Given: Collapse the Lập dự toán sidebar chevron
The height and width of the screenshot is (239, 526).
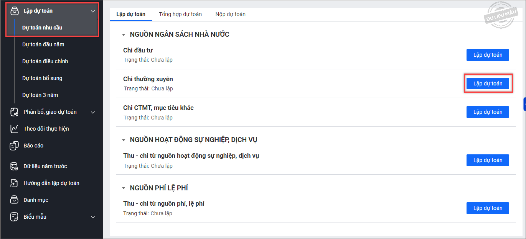Looking at the screenshot, I should click(x=93, y=11).
